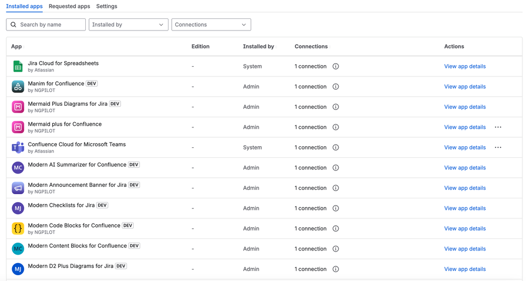Open more actions for Mermaid plus for Confluence
Screen dimensions: 526x281
click(498, 127)
